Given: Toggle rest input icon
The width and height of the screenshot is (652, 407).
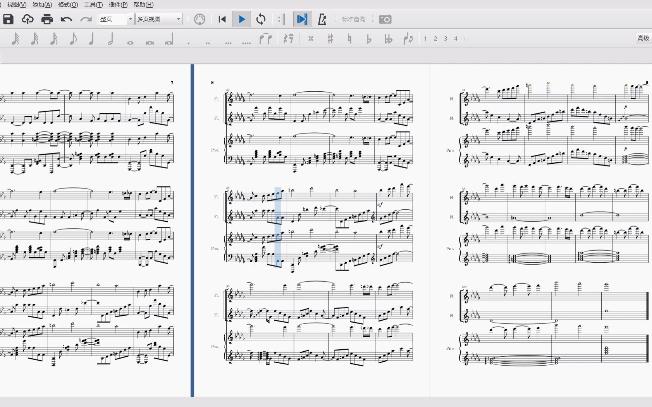Looking at the screenshot, I should [289, 39].
